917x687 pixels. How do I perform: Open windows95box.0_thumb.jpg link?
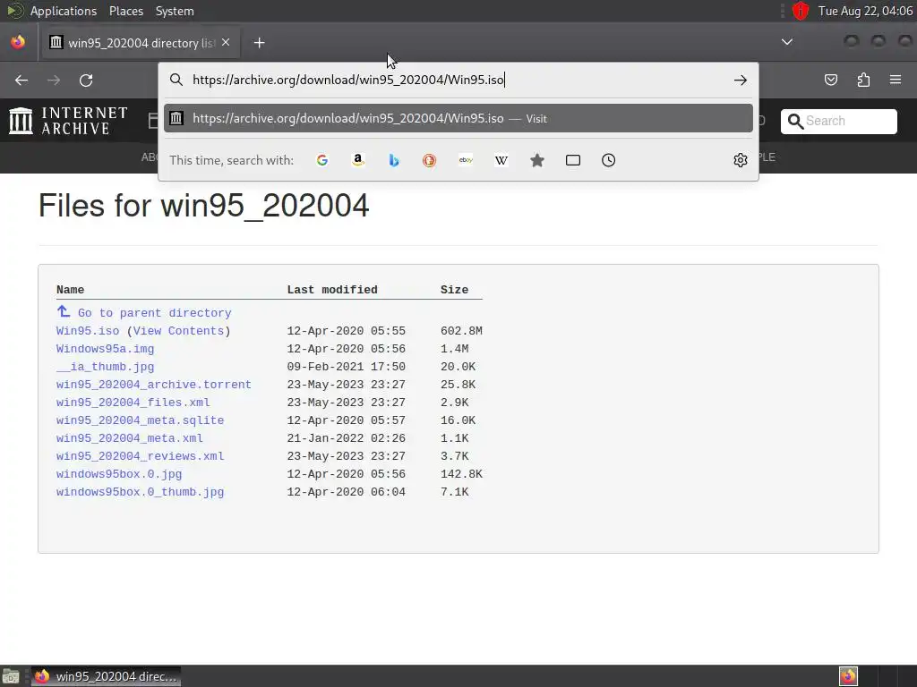[x=140, y=492]
